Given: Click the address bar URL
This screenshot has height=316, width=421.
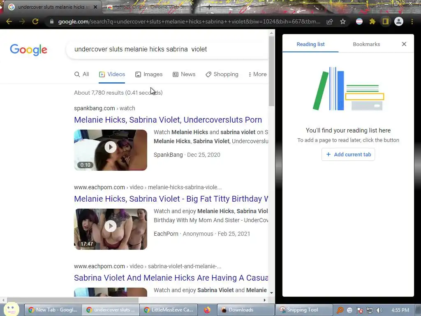Looking at the screenshot, I should point(189,21).
